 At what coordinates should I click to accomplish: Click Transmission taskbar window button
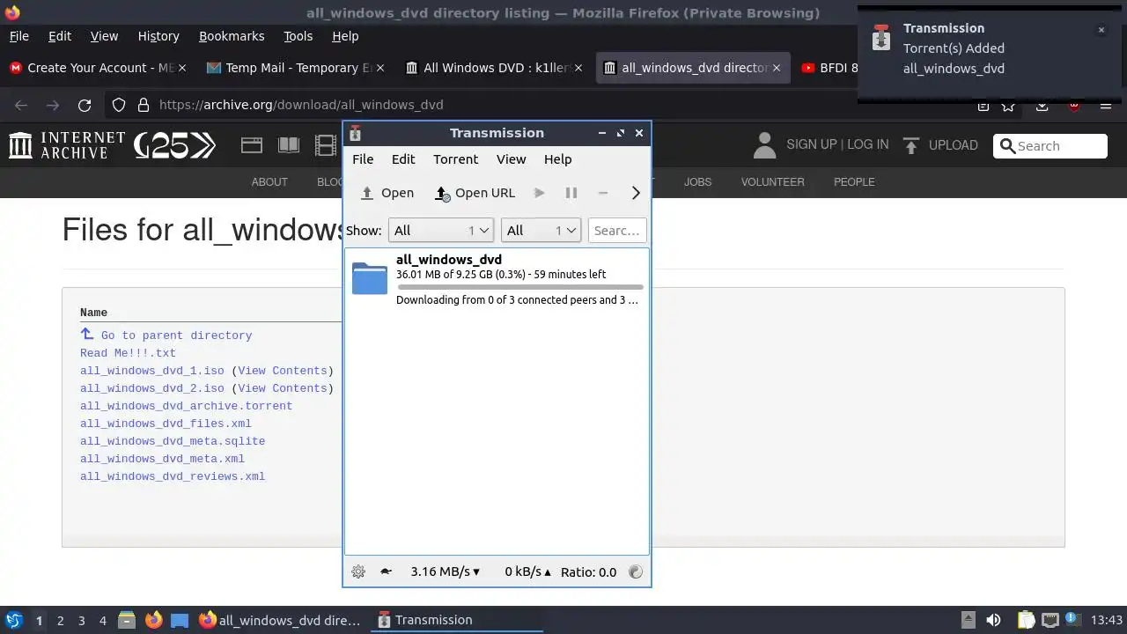[x=456, y=620]
